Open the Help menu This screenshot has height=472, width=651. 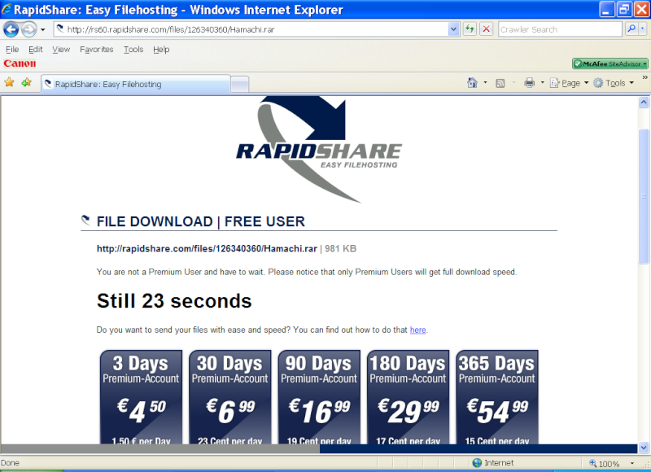(x=161, y=50)
